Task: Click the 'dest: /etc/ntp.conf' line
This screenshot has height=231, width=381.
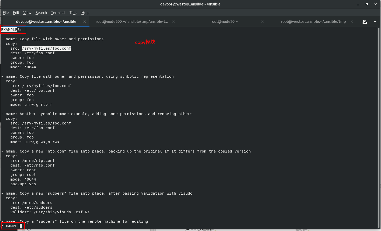Action: point(32,165)
